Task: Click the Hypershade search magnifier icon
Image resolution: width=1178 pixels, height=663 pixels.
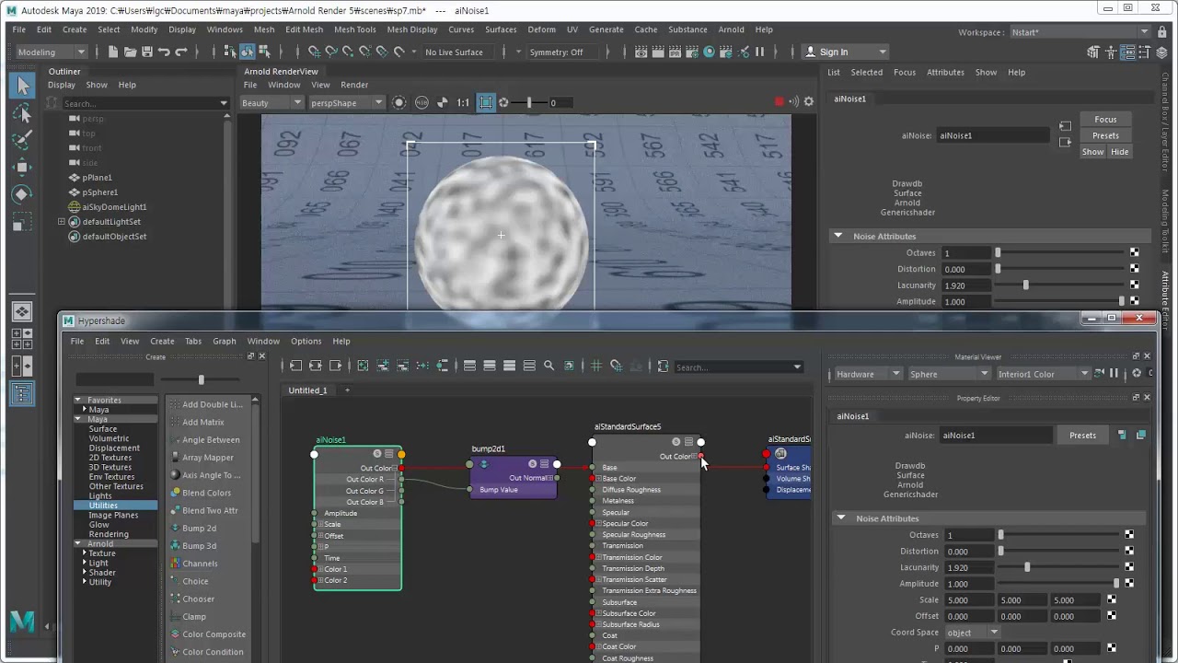Action: click(549, 366)
